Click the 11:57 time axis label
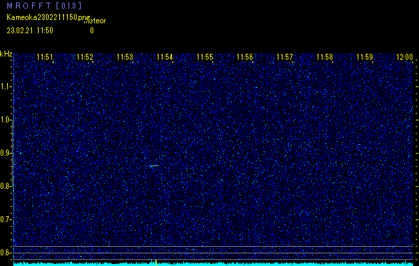The image size is (419, 266). pyautogui.click(x=285, y=57)
